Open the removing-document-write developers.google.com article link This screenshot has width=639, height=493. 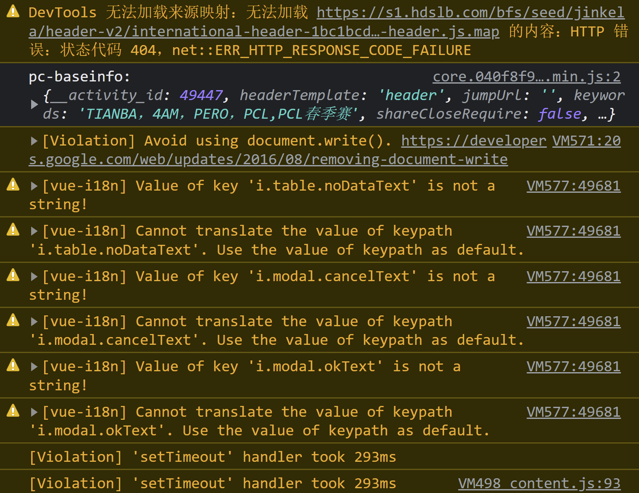(268, 159)
